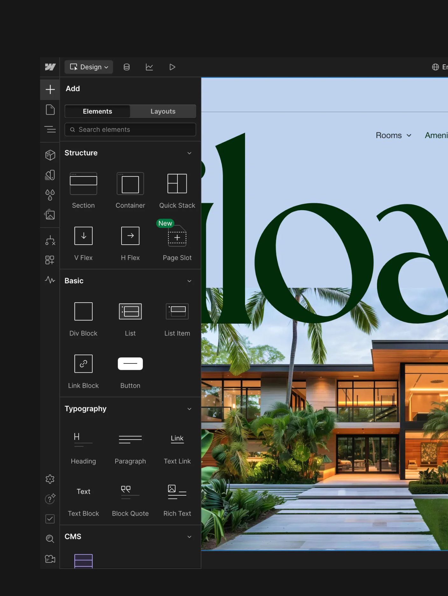
Task: Select the Link Block element
Action: (83, 371)
